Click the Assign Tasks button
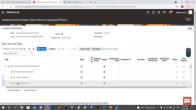Screen dimensions: 196x110 [x=85, y=49]
